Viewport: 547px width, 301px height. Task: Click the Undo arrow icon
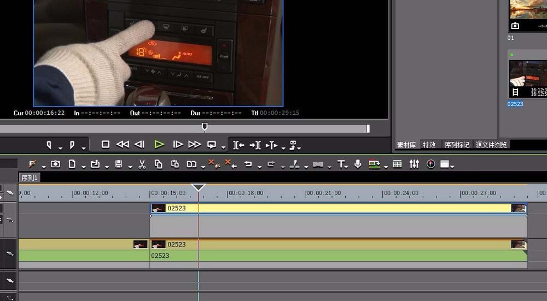pyautogui.click(x=248, y=164)
